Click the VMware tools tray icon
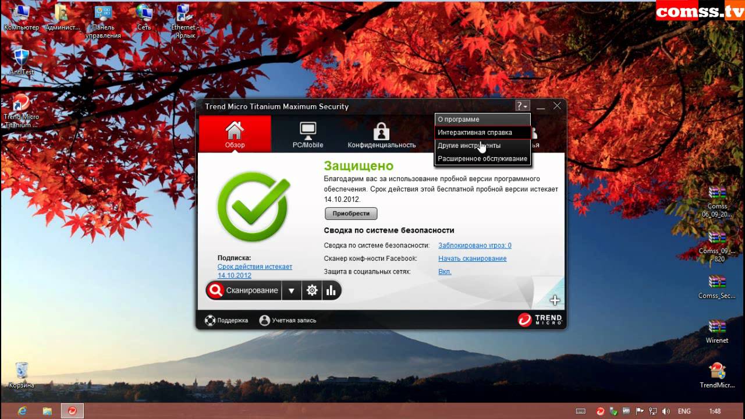The width and height of the screenshot is (745, 419). coord(626,411)
